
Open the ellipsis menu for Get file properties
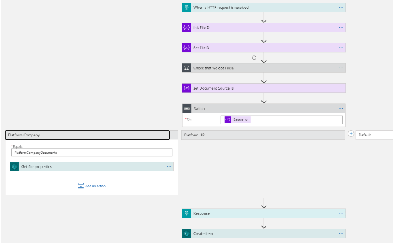pyautogui.click(x=169, y=166)
